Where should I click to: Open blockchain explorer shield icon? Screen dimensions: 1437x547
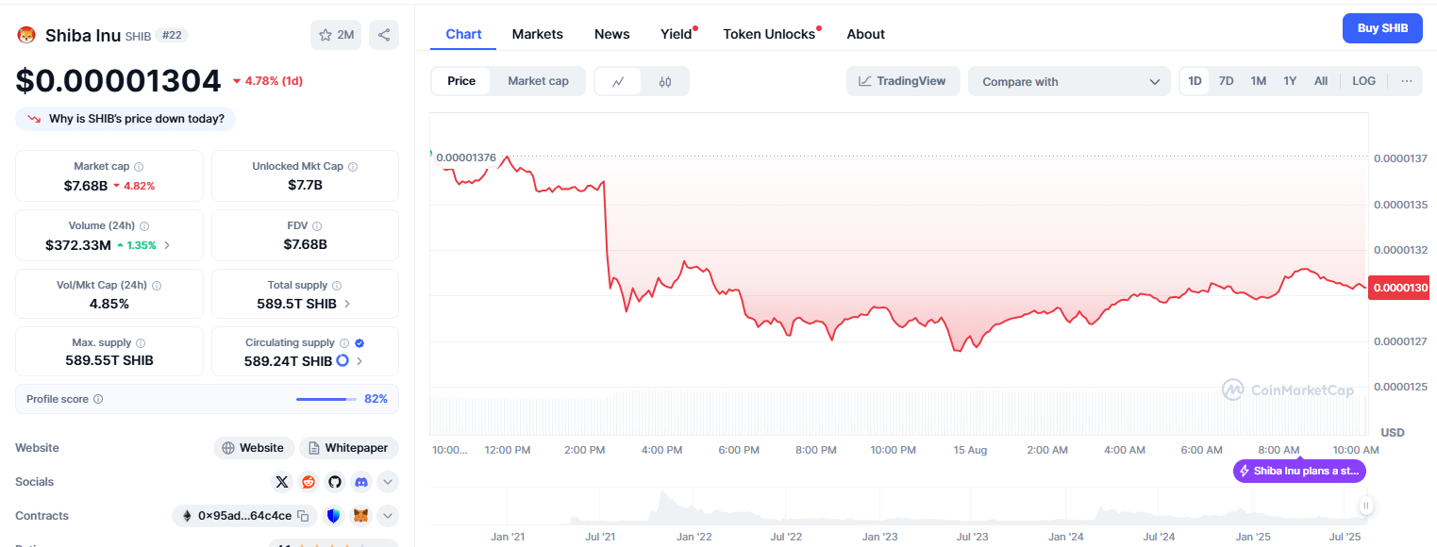[x=334, y=515]
